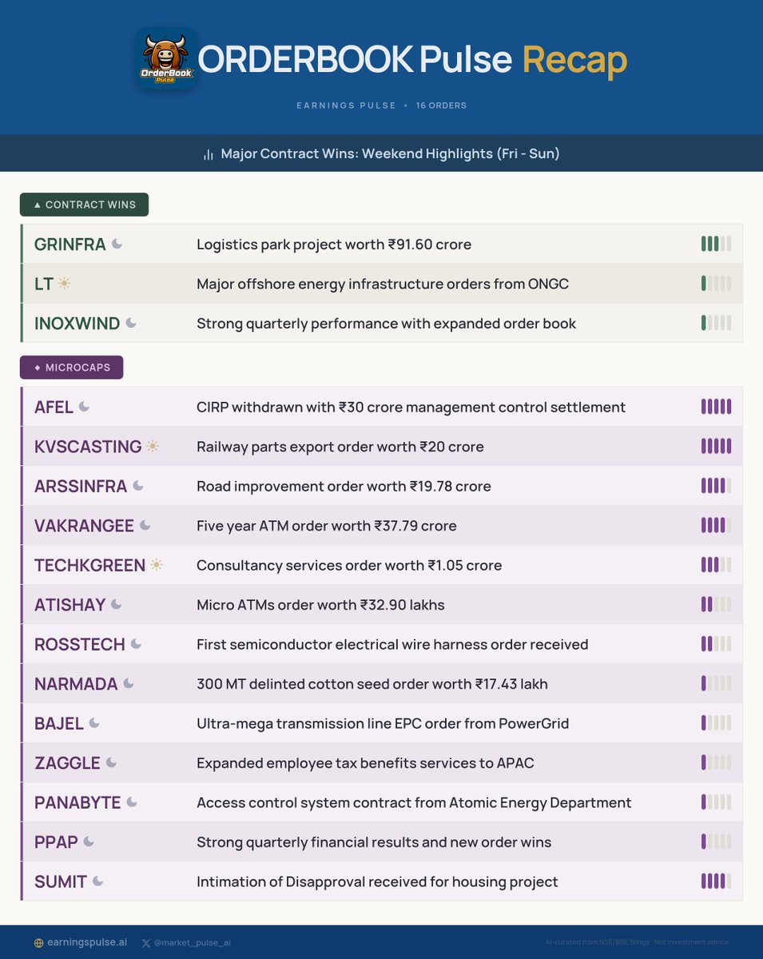Click the sun icon next to LT

64,284
